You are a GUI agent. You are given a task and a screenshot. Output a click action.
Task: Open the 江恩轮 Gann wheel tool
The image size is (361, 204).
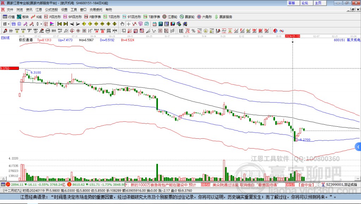tap(171, 17)
